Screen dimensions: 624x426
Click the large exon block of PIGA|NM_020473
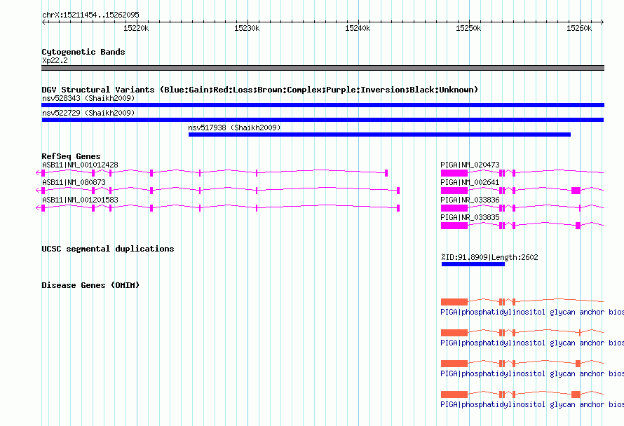pos(454,173)
